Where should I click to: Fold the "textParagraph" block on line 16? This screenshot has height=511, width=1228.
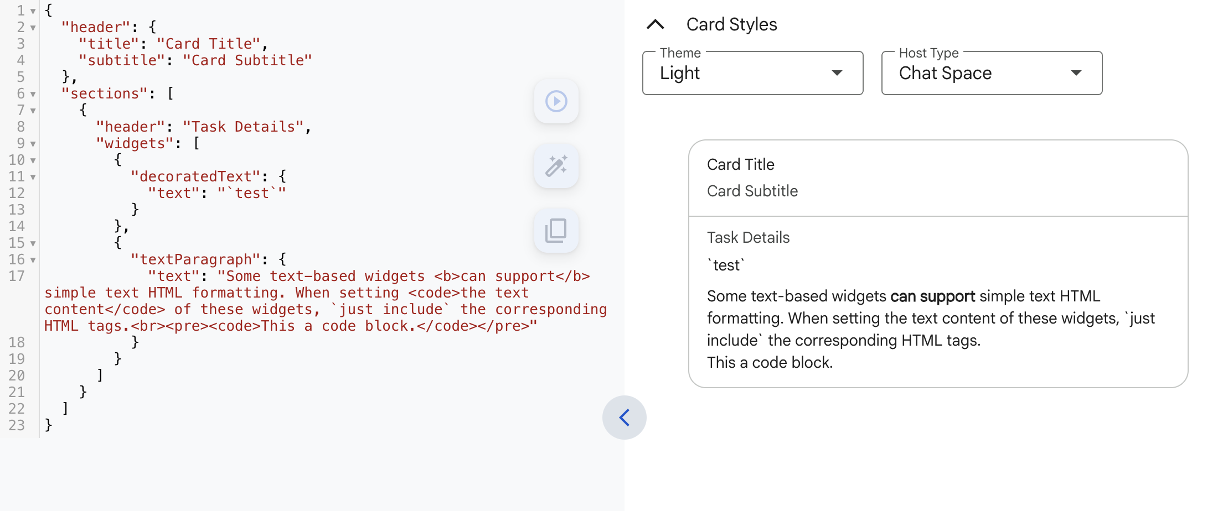pos(33,260)
